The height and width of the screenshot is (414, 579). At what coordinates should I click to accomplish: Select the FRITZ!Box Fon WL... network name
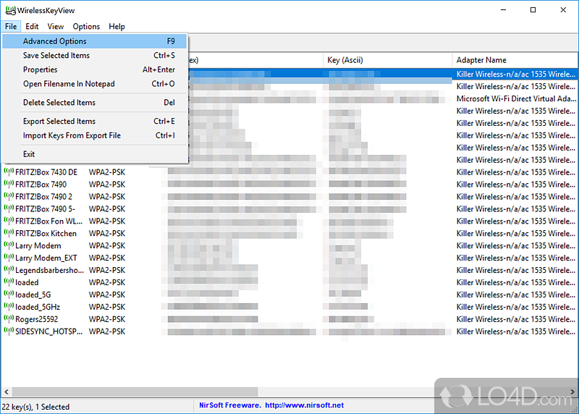click(x=48, y=221)
